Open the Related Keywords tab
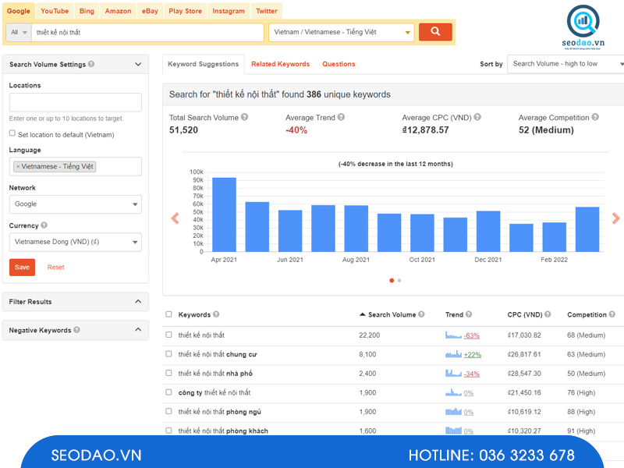624x468 pixels. pyautogui.click(x=280, y=64)
